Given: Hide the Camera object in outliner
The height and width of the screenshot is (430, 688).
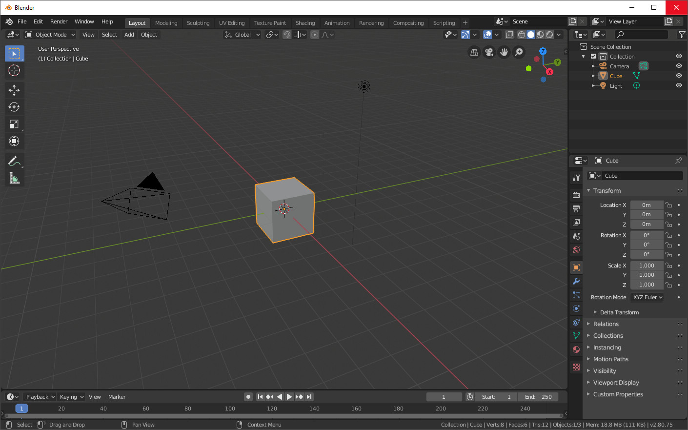Looking at the screenshot, I should tap(679, 66).
